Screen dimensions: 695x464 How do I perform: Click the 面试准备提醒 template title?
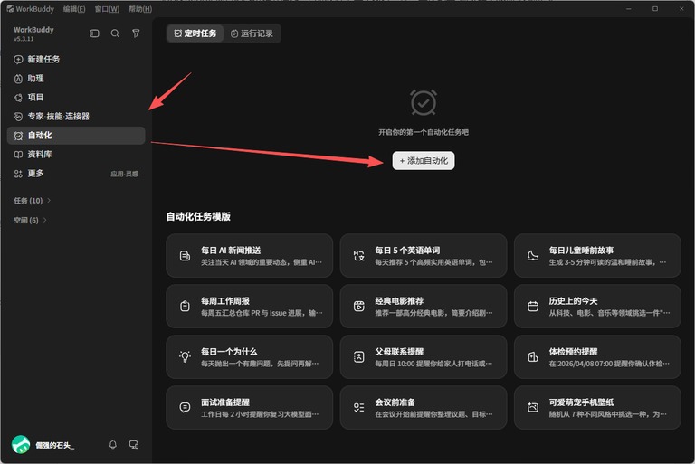pos(225,402)
